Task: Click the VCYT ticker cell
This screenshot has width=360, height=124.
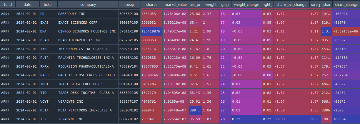Action: 48,101
